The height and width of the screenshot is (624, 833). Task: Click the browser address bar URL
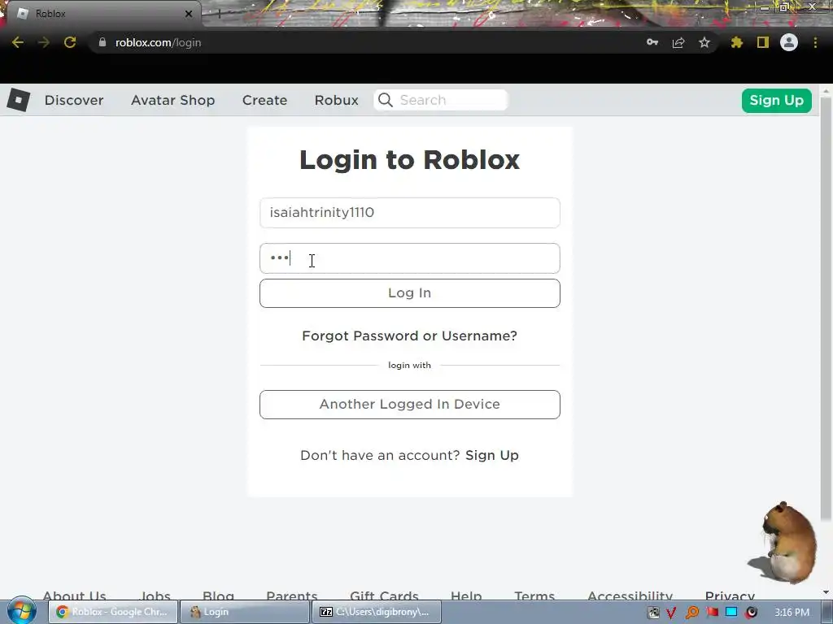pos(159,42)
